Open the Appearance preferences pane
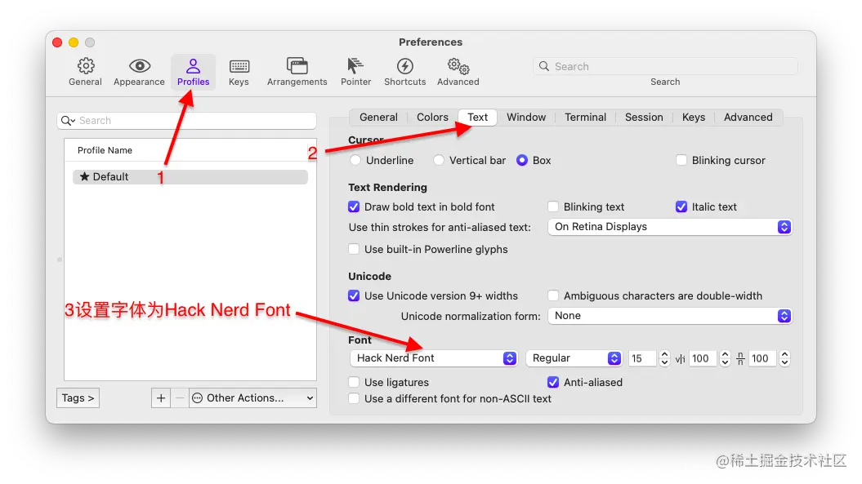Image resolution: width=862 pixels, height=484 pixels. [139, 72]
